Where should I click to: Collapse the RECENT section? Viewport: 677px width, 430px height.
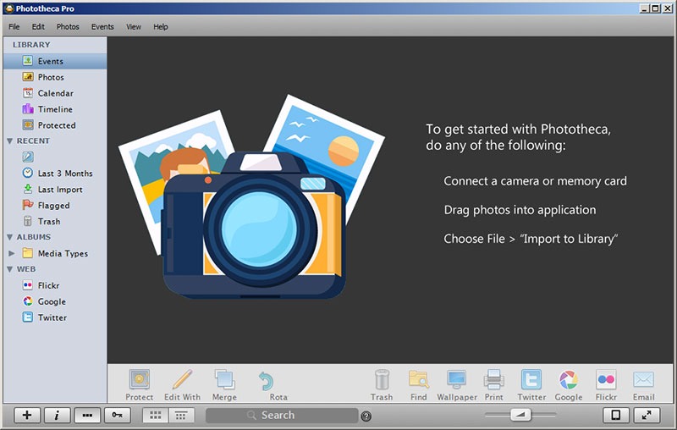pos(8,141)
